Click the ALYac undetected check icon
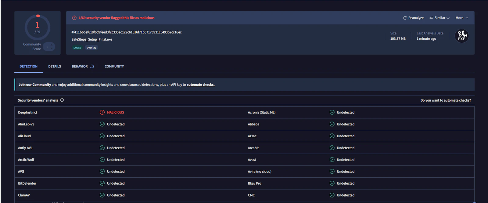 (x=332, y=136)
